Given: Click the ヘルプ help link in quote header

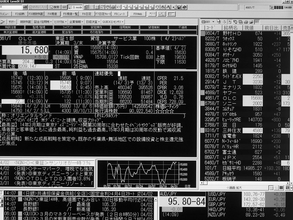Looking at the screenshot, I should tap(181, 38).
